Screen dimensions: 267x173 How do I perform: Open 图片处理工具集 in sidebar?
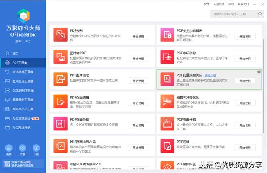[23, 81]
